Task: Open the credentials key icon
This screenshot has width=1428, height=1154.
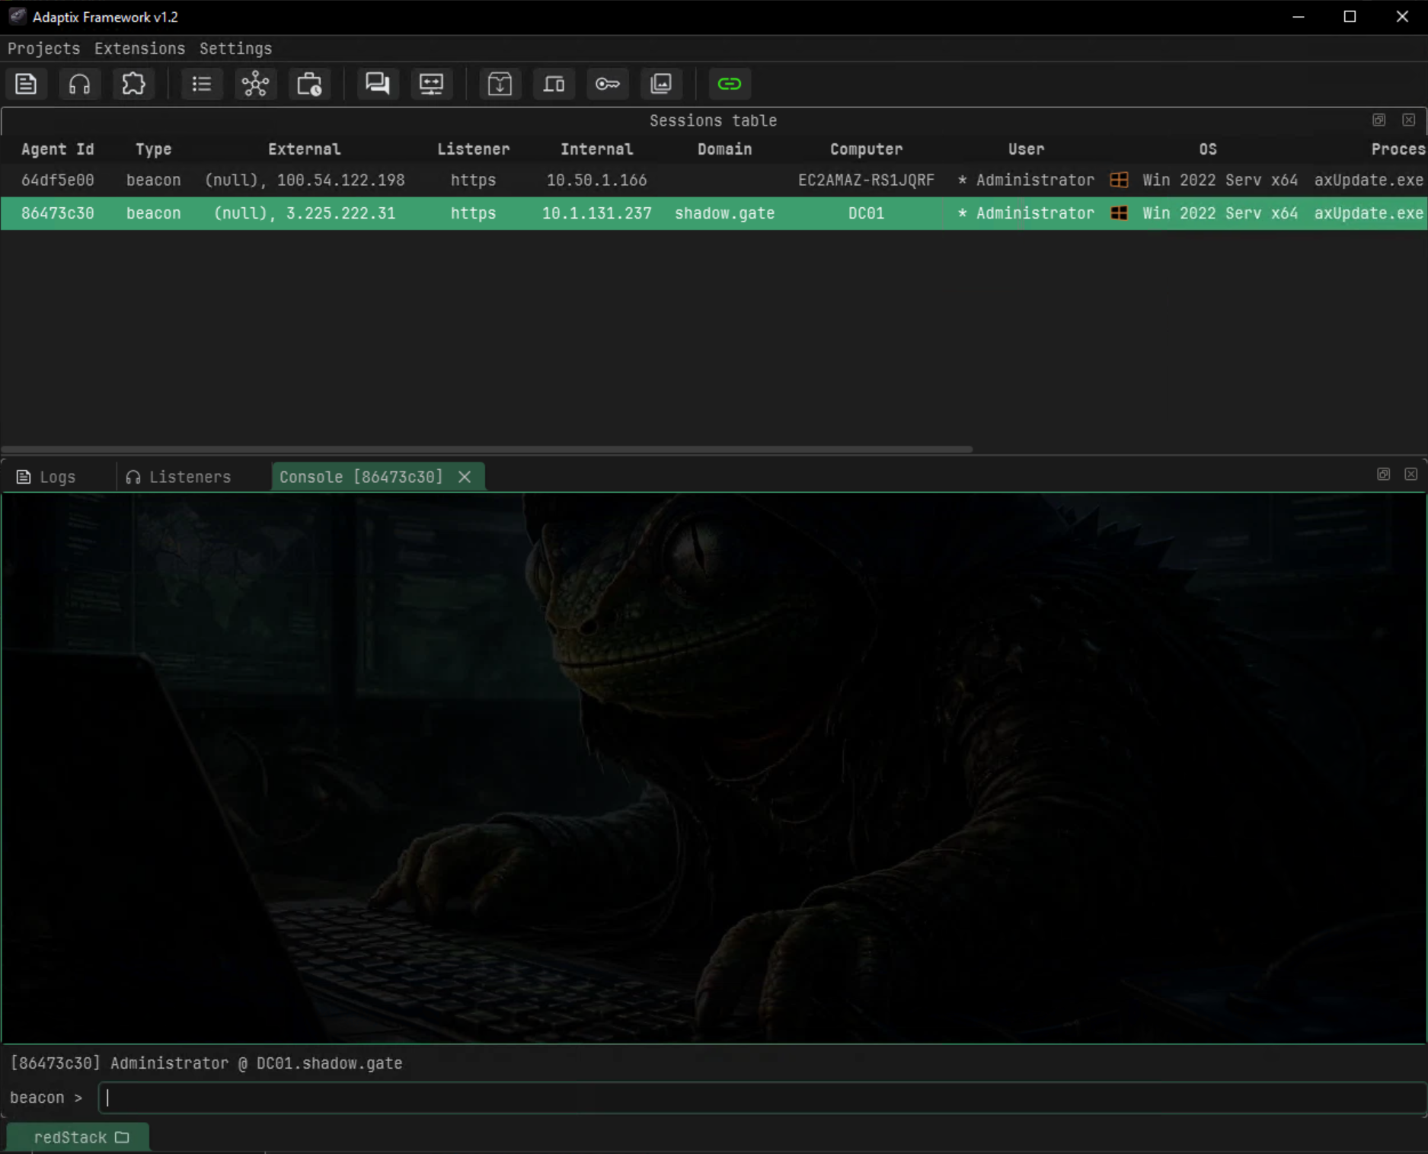Action: click(607, 84)
